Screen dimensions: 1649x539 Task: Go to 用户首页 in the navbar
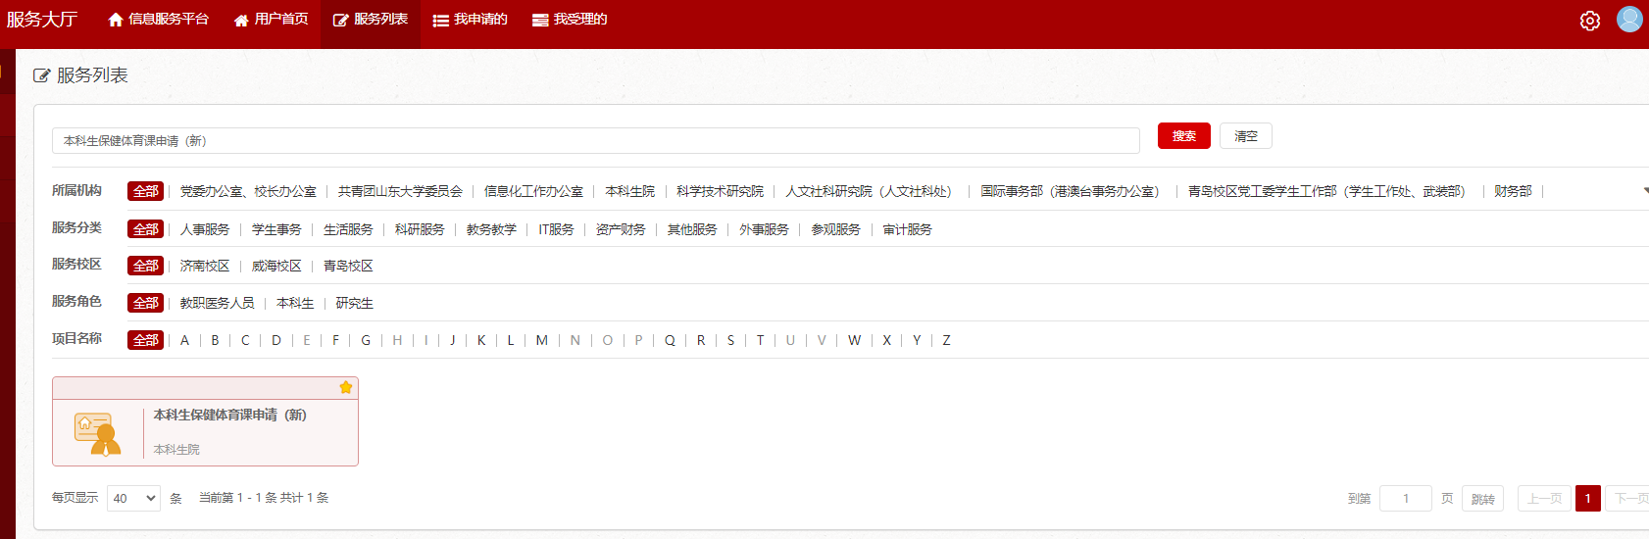click(271, 20)
